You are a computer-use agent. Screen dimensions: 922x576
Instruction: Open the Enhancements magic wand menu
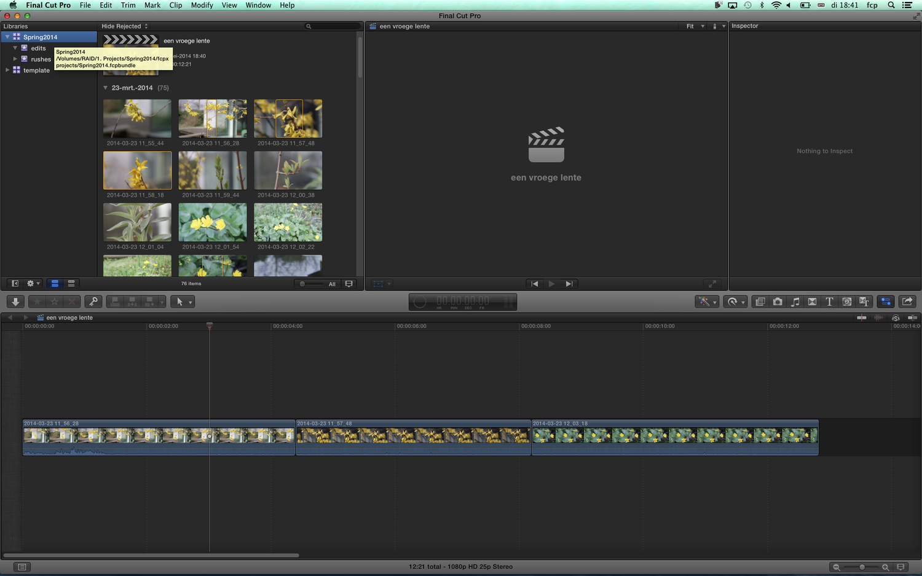tap(707, 302)
